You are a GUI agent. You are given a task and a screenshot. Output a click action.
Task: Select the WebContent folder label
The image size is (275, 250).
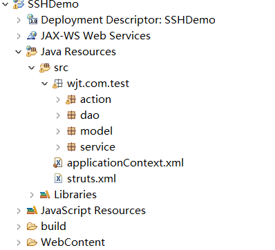pyautogui.click(x=73, y=242)
